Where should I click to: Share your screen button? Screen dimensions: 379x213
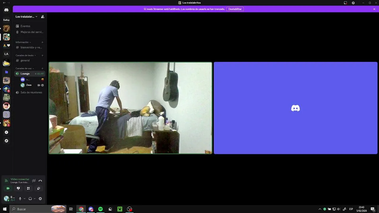click(x=18, y=188)
